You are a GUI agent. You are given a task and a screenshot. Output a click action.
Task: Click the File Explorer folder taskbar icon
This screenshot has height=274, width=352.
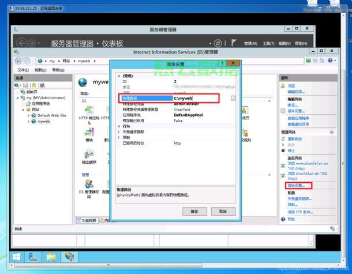(51, 257)
